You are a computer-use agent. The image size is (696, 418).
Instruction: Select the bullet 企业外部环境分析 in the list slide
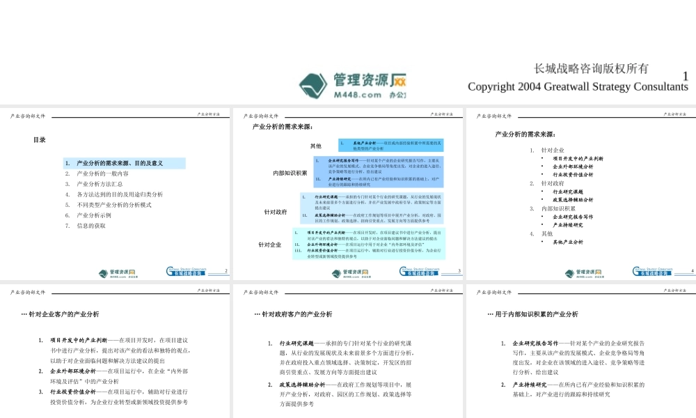573,167
